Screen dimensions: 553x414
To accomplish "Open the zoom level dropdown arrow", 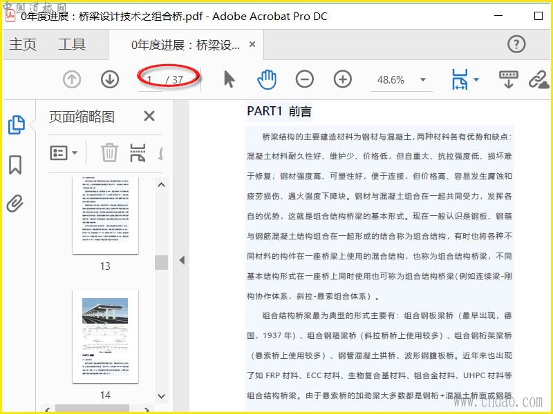I will pos(423,79).
